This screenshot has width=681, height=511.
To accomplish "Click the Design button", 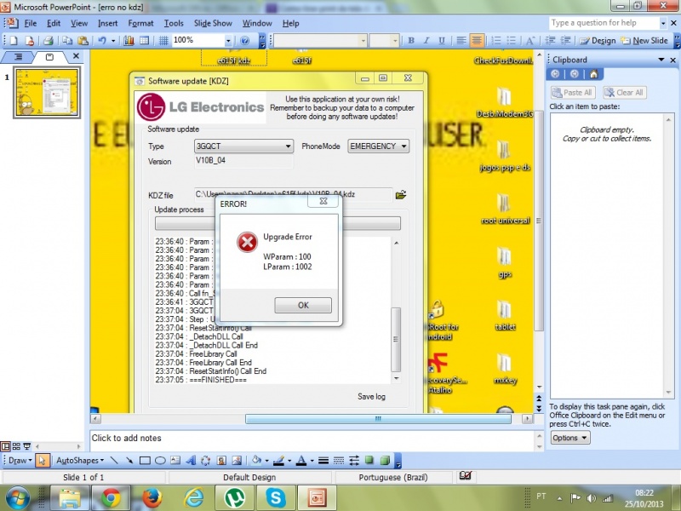I will click(598, 41).
